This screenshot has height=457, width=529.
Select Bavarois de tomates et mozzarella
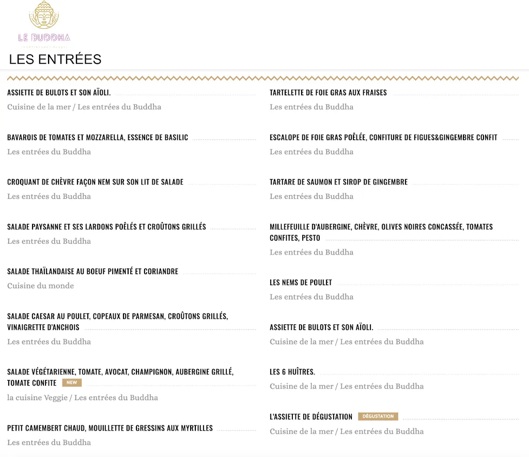pyautogui.click(x=97, y=137)
